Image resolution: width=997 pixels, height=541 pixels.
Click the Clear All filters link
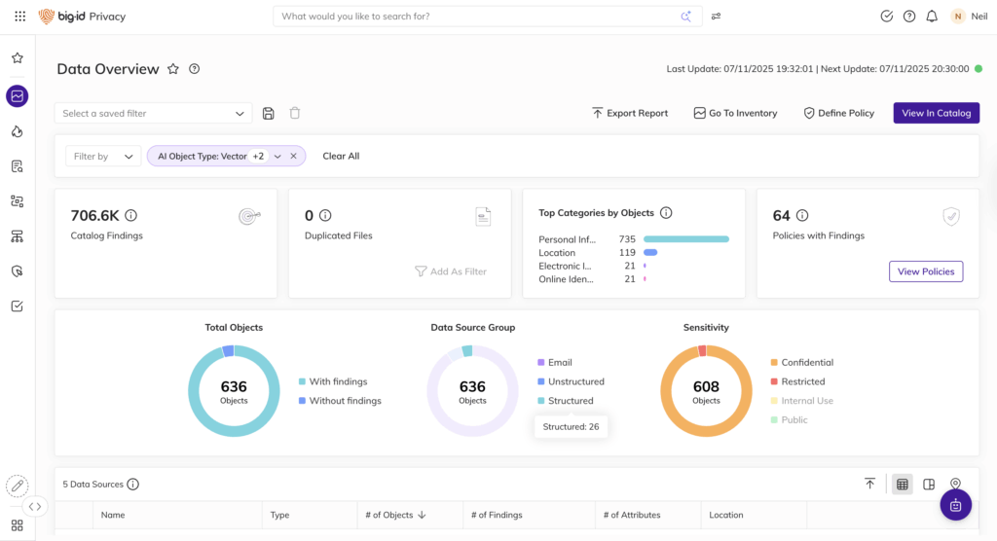(x=341, y=156)
